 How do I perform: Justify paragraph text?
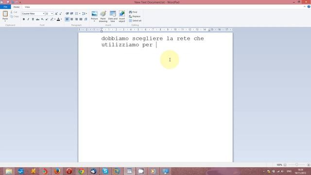(81, 19)
